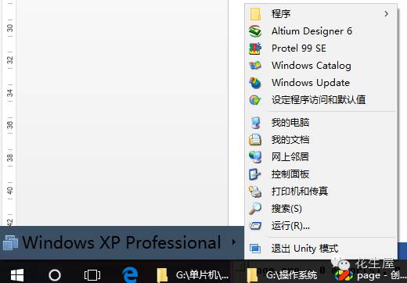This screenshot has height=283, width=407.
Task: Open 我的电脑 menu entry
Action: click(290, 123)
